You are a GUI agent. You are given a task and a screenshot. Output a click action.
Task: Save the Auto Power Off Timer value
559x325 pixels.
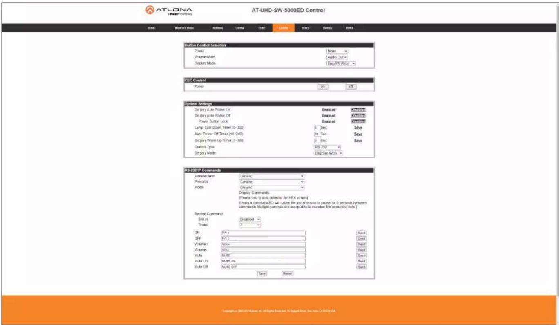click(x=358, y=134)
